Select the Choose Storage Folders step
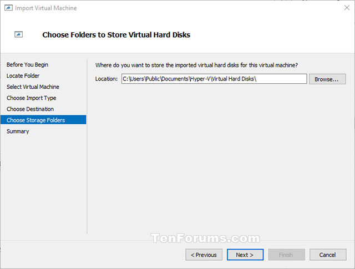 (43, 120)
